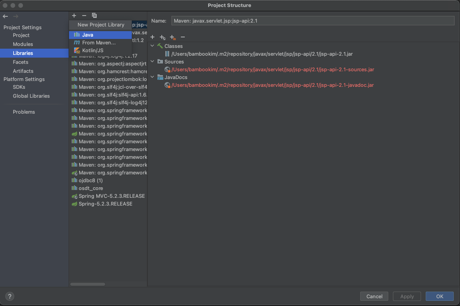Screen dimensions: 460x306
Task: Click the From Maven 'm' icon
Action: [76, 42]
